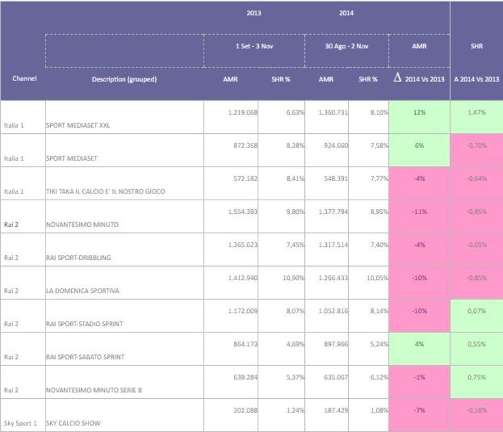Click the pink -7% change cell

(419, 415)
